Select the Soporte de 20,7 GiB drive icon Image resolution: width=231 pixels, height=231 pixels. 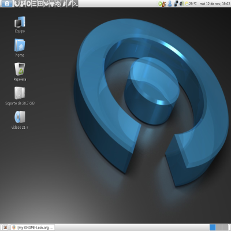[x=20, y=96]
